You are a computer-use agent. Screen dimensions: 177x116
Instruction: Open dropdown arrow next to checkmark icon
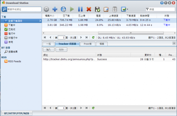click(x=127, y=9)
